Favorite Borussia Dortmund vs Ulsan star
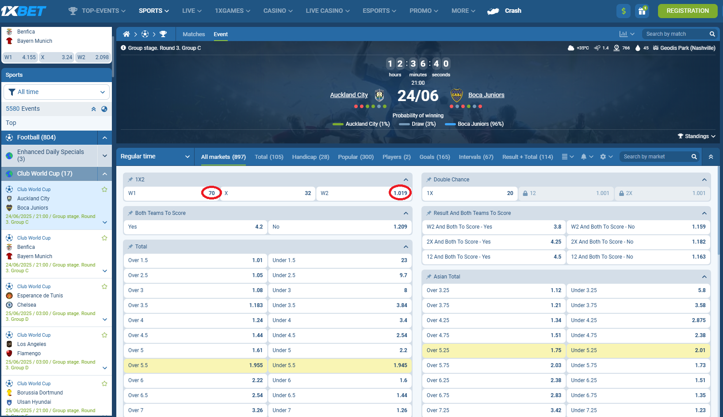The height and width of the screenshot is (417, 723). tap(104, 383)
